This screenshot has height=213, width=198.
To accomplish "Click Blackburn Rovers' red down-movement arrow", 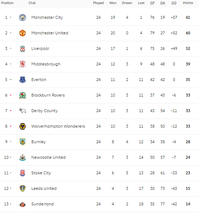I will [x=11, y=95].
